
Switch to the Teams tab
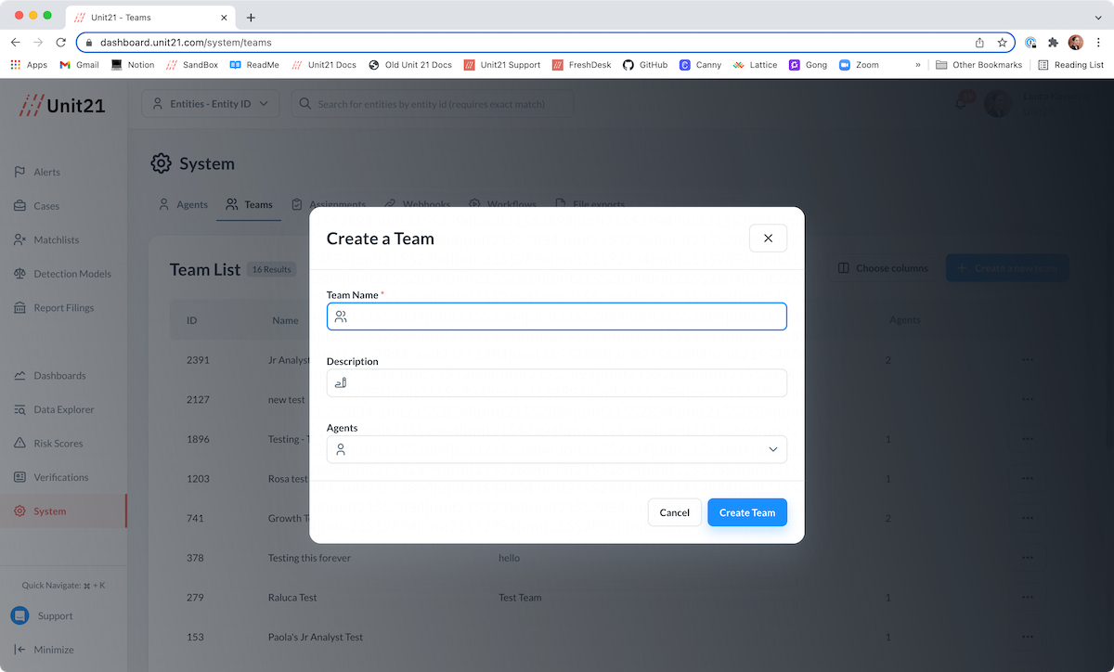tap(250, 204)
